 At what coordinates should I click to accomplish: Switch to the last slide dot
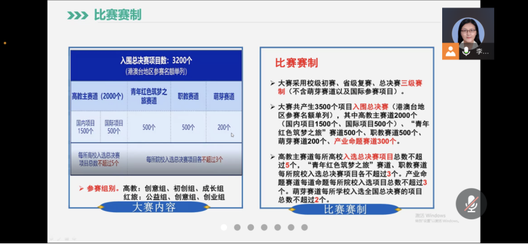[x=305, y=227]
